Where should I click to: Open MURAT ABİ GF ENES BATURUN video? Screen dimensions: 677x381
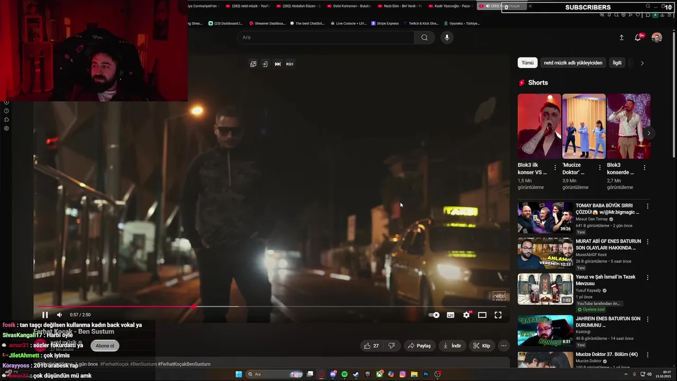point(545,253)
